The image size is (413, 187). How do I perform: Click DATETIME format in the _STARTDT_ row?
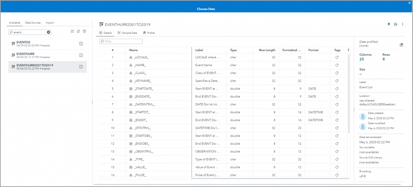(316, 112)
